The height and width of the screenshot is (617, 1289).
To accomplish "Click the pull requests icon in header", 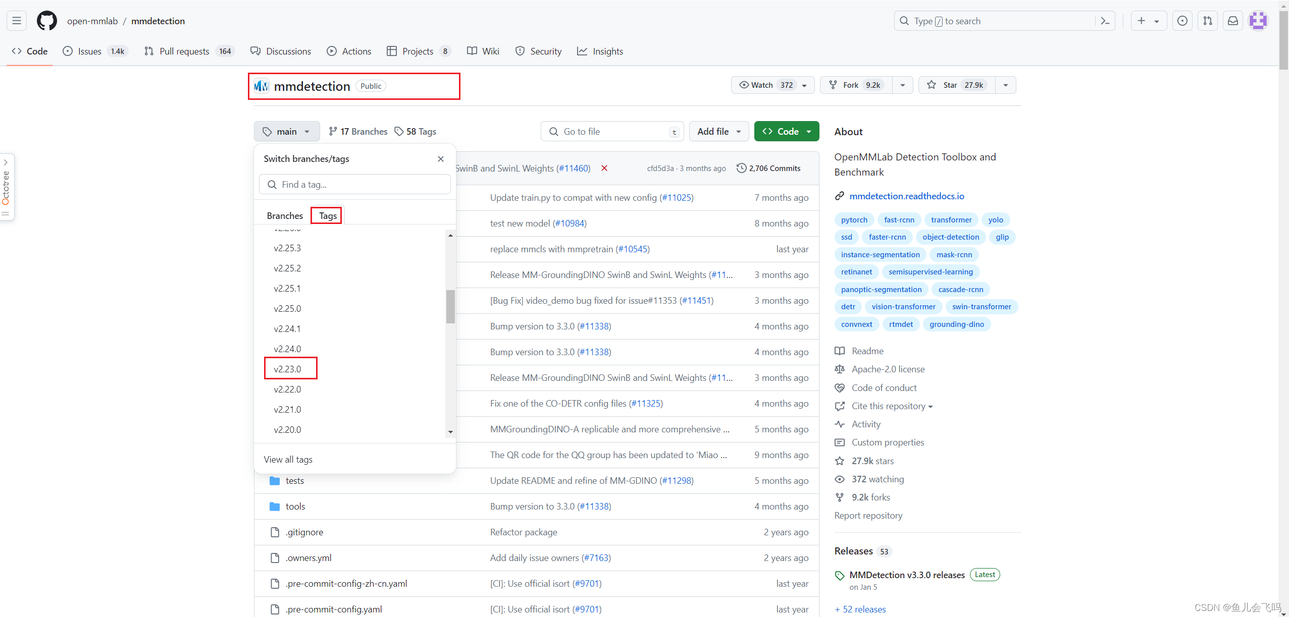I will [1207, 21].
